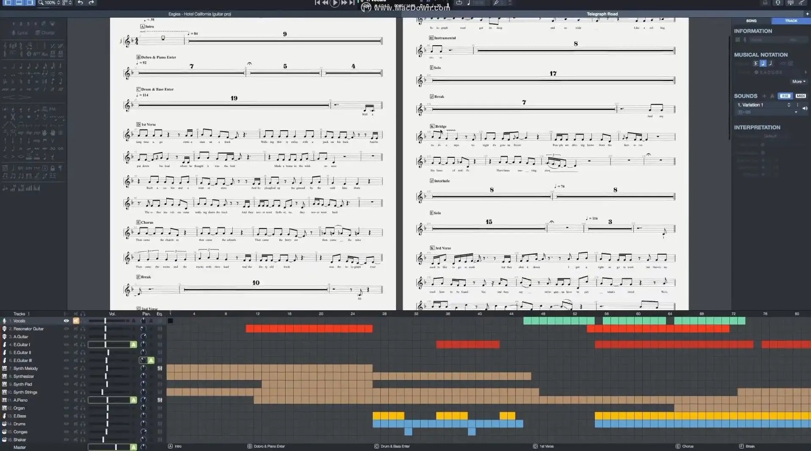Open the SONG inspector tab
The height and width of the screenshot is (451, 811).
(751, 21)
